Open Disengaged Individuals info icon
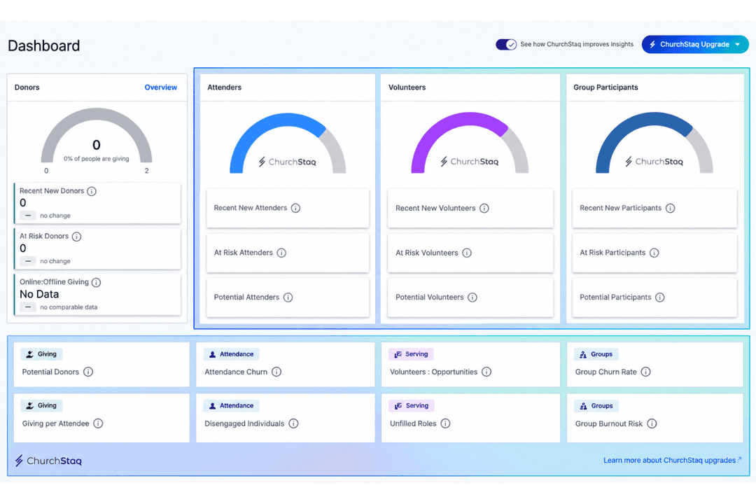The image size is (756, 504). tap(293, 423)
